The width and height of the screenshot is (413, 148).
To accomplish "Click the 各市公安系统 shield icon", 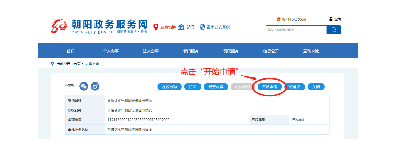I will pos(202,27).
